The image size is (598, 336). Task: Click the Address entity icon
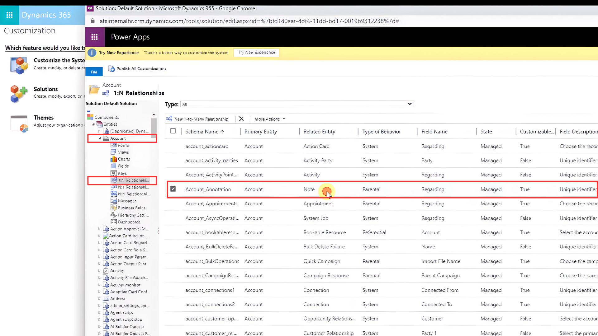(106, 299)
